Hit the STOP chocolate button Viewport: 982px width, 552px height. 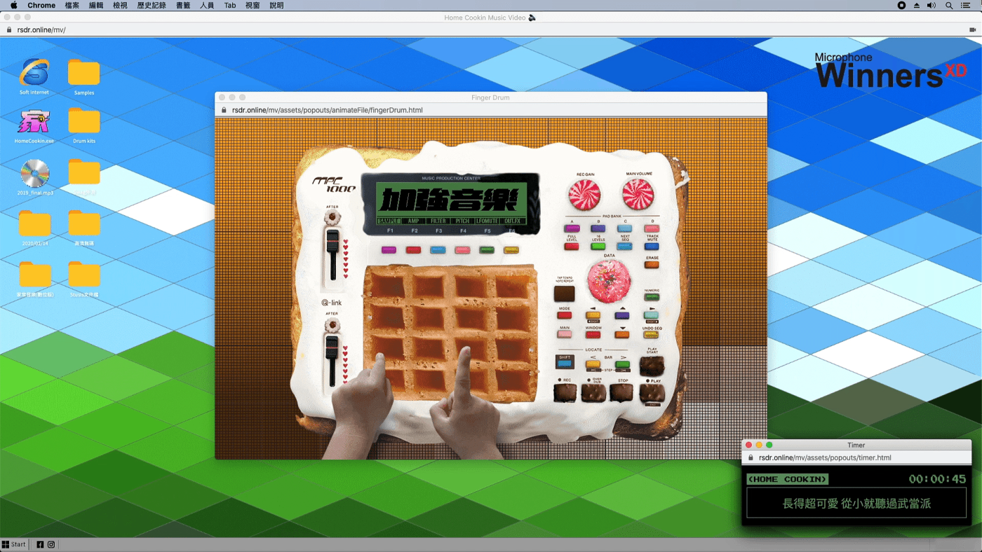622,393
